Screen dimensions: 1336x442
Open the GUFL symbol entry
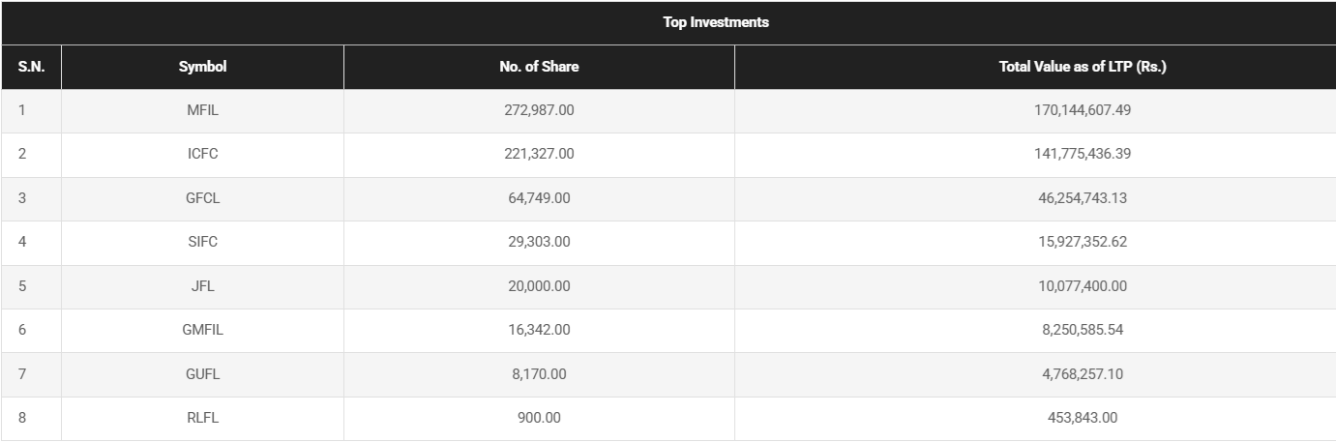point(202,374)
